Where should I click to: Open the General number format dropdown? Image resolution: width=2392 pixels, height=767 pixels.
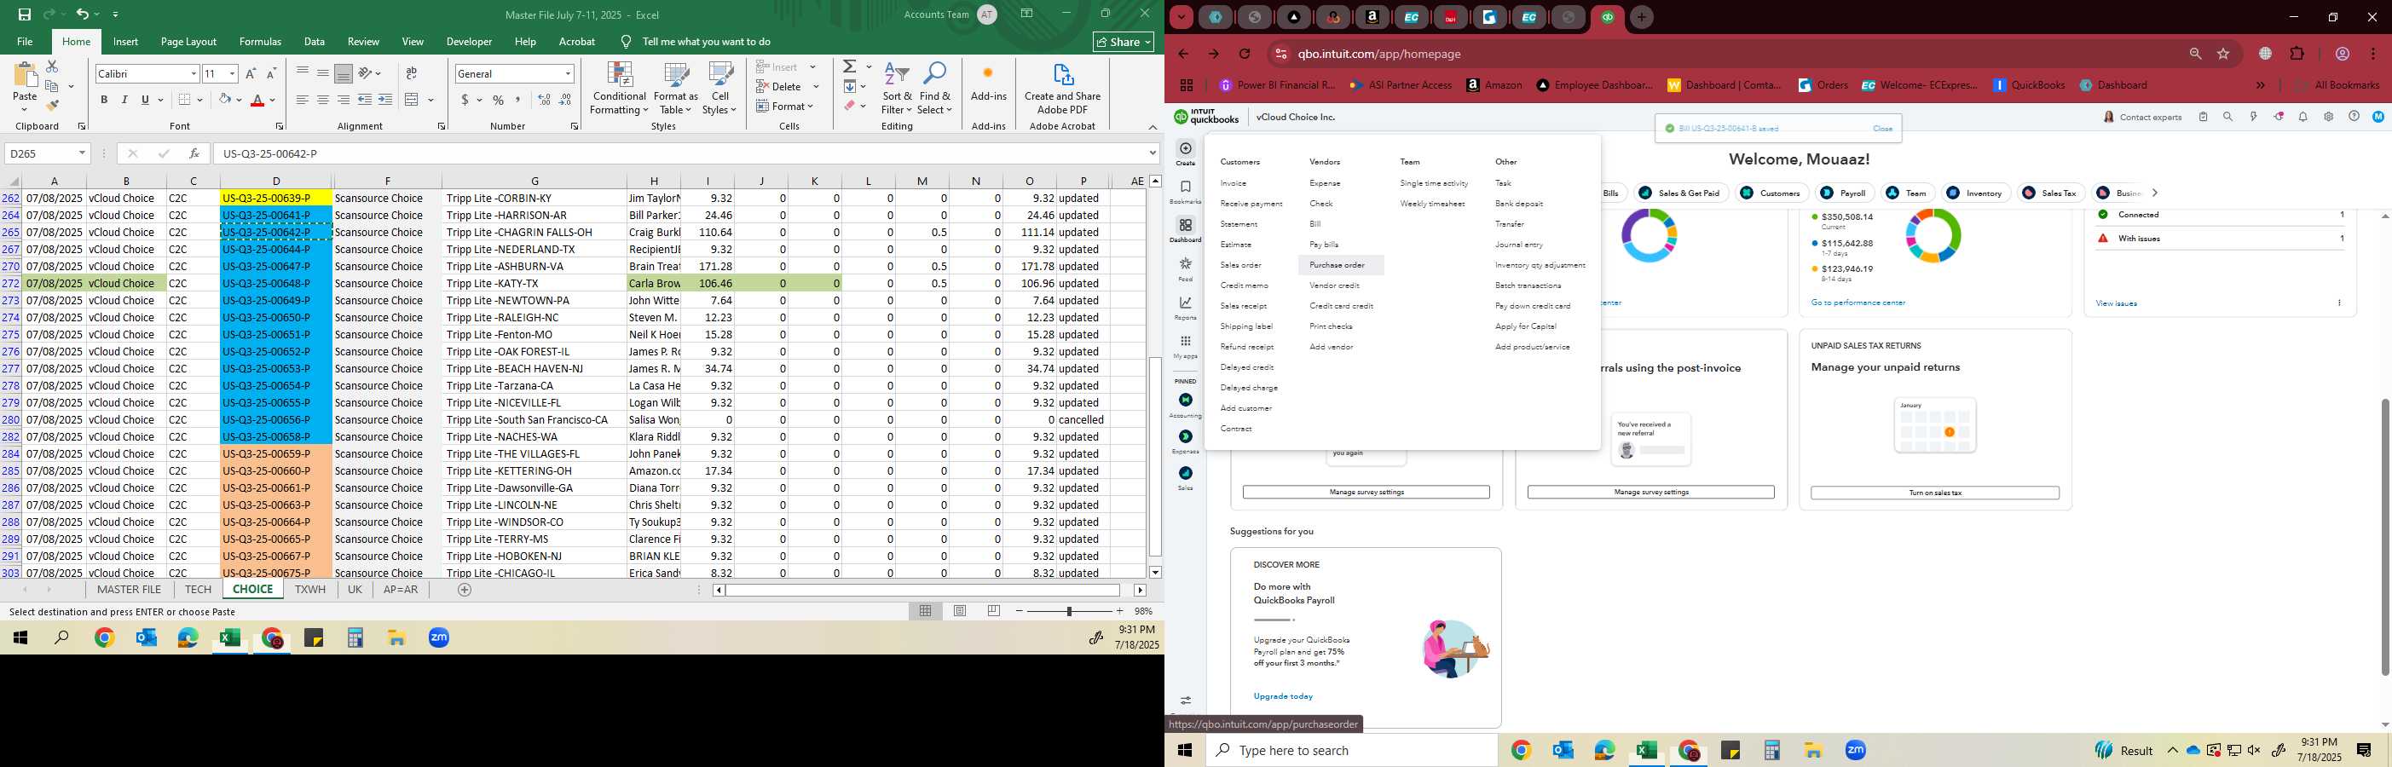[x=569, y=73]
